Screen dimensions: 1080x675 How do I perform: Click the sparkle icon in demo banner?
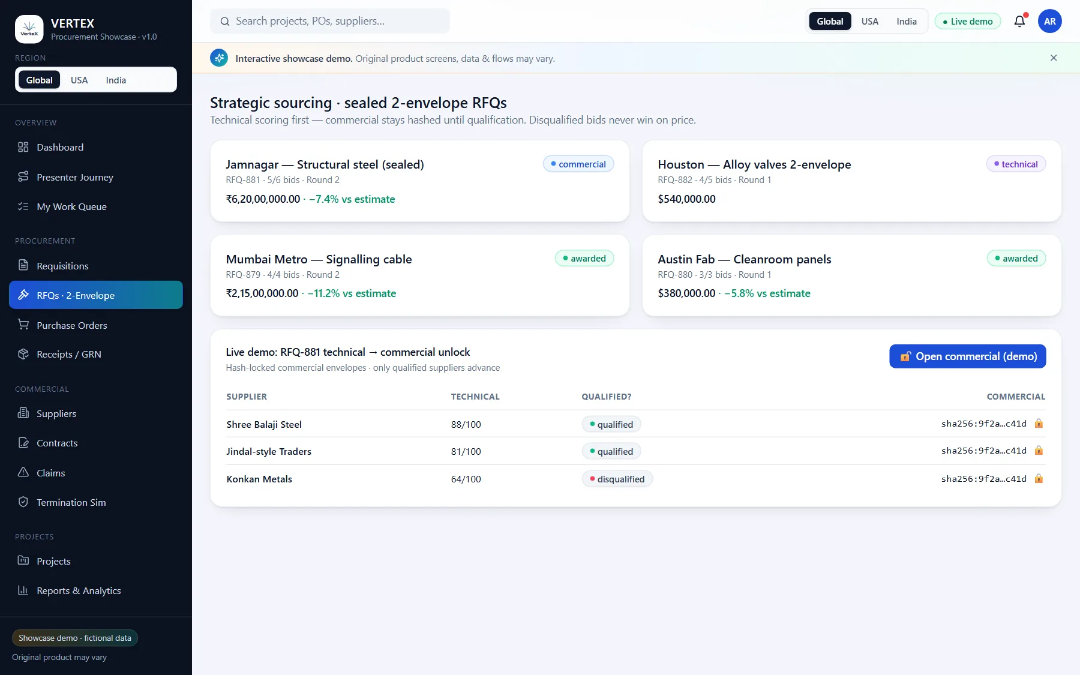pos(219,58)
